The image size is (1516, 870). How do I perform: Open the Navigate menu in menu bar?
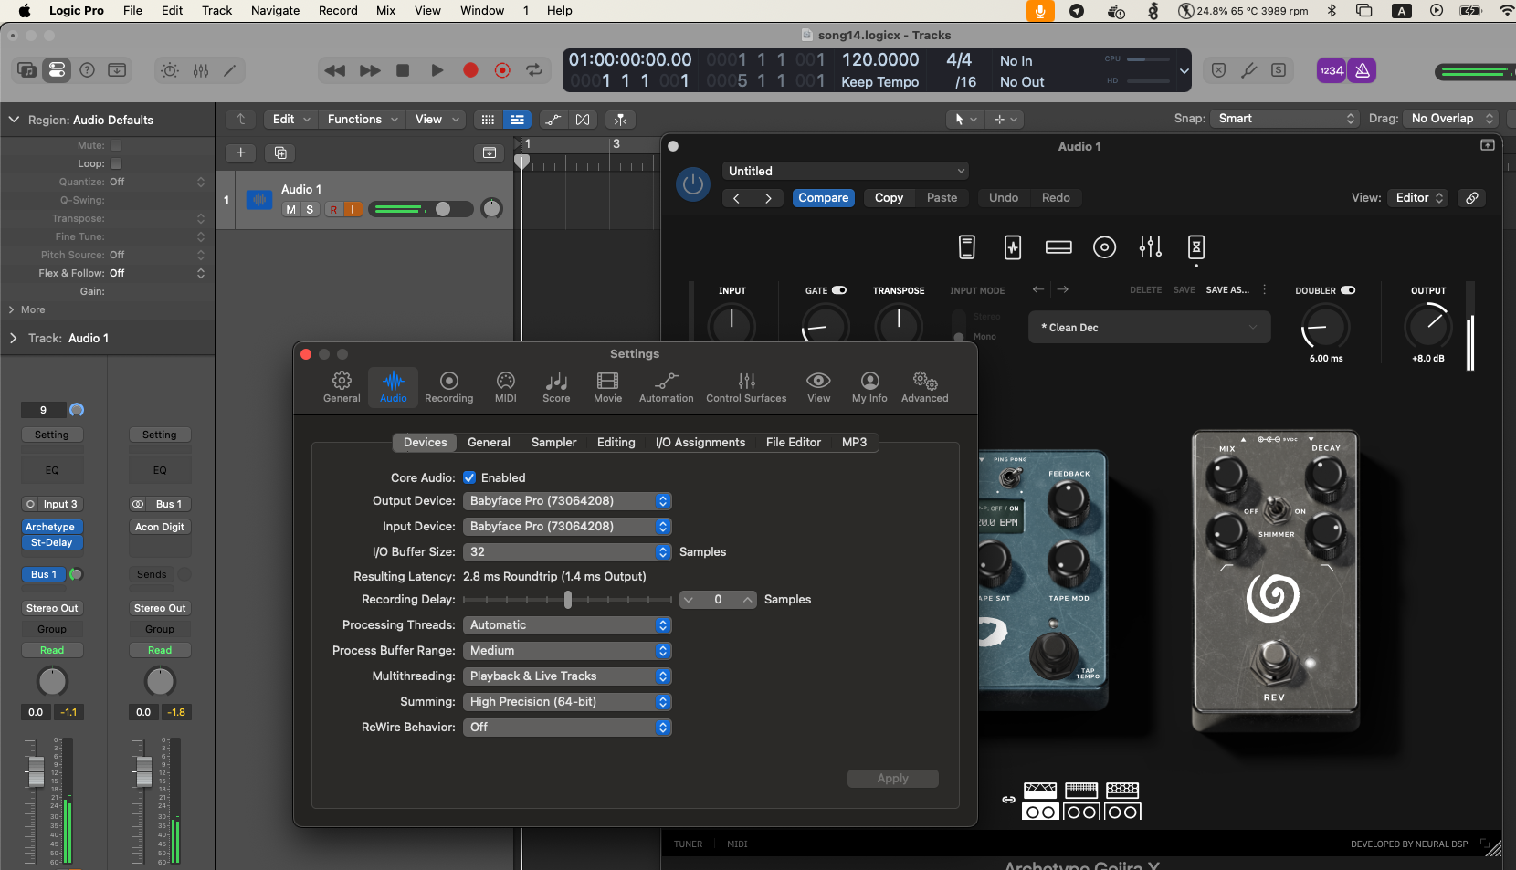275,11
